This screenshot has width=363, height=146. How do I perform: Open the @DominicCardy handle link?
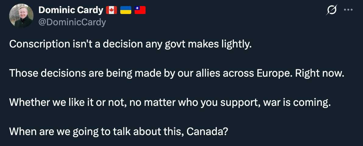tap(72, 22)
